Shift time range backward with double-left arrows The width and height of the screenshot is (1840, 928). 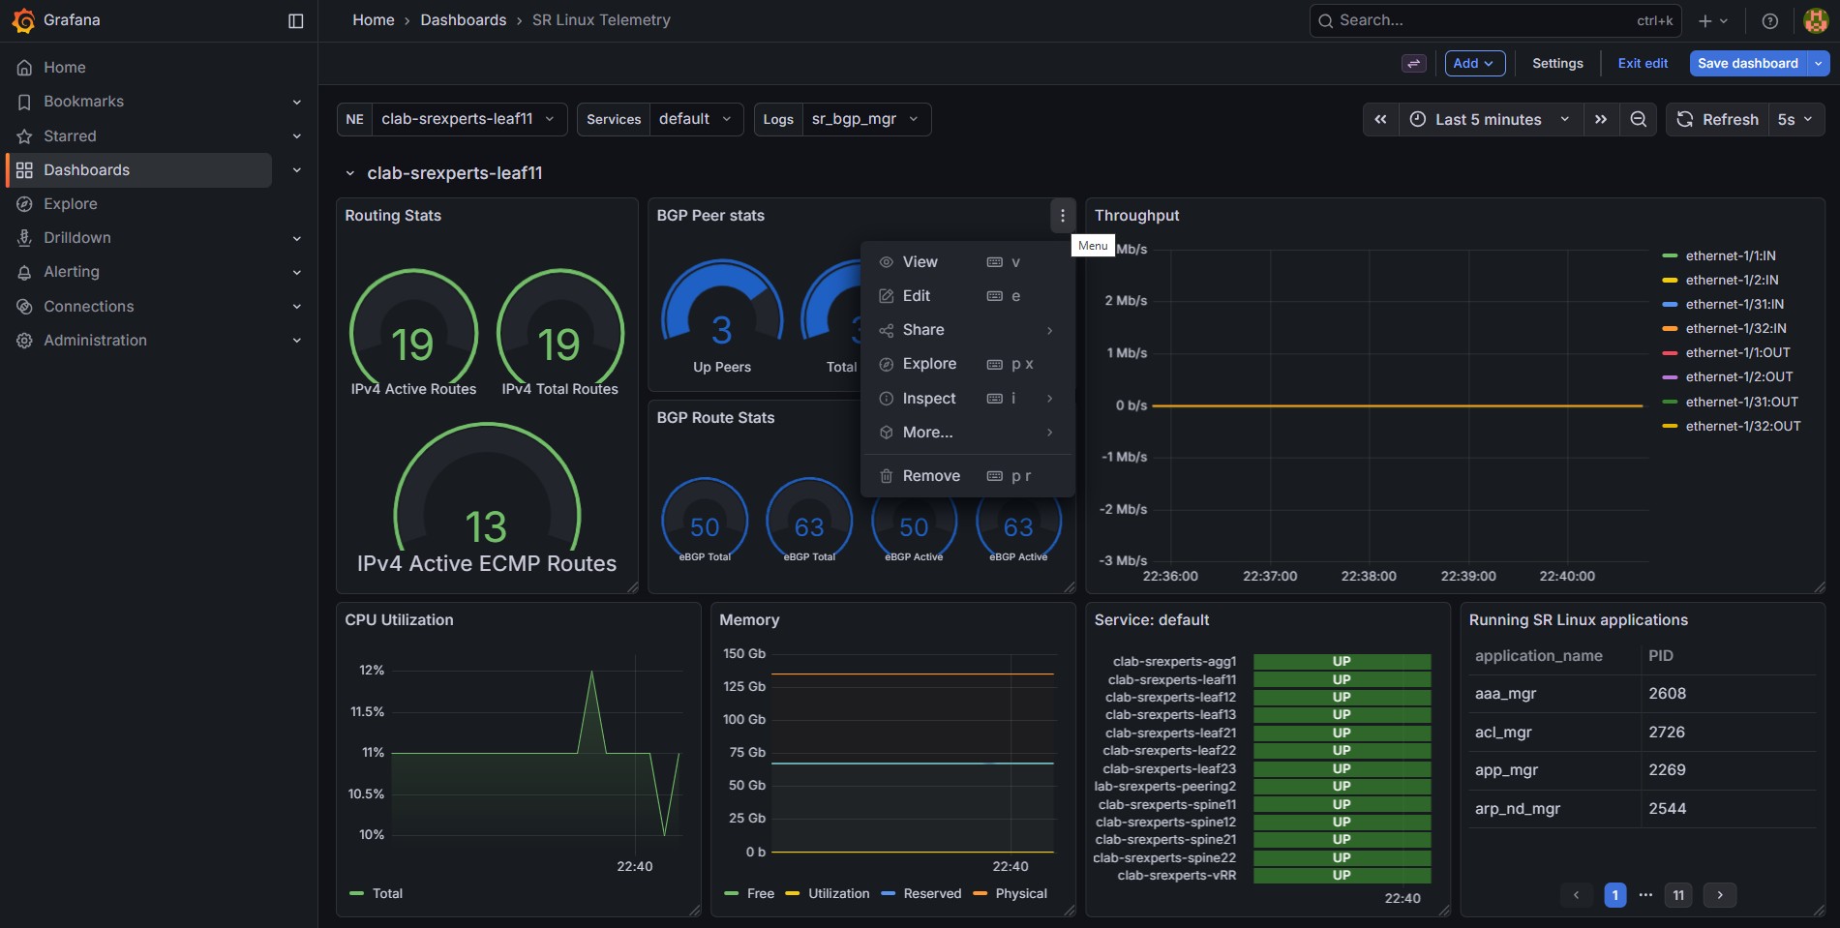click(1381, 119)
